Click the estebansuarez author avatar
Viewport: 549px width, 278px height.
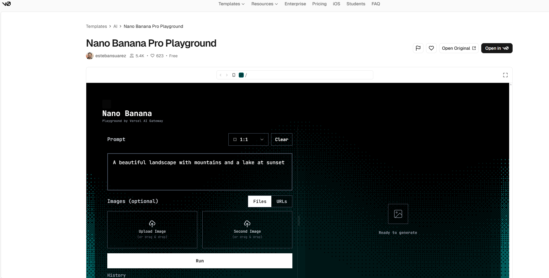click(x=90, y=56)
